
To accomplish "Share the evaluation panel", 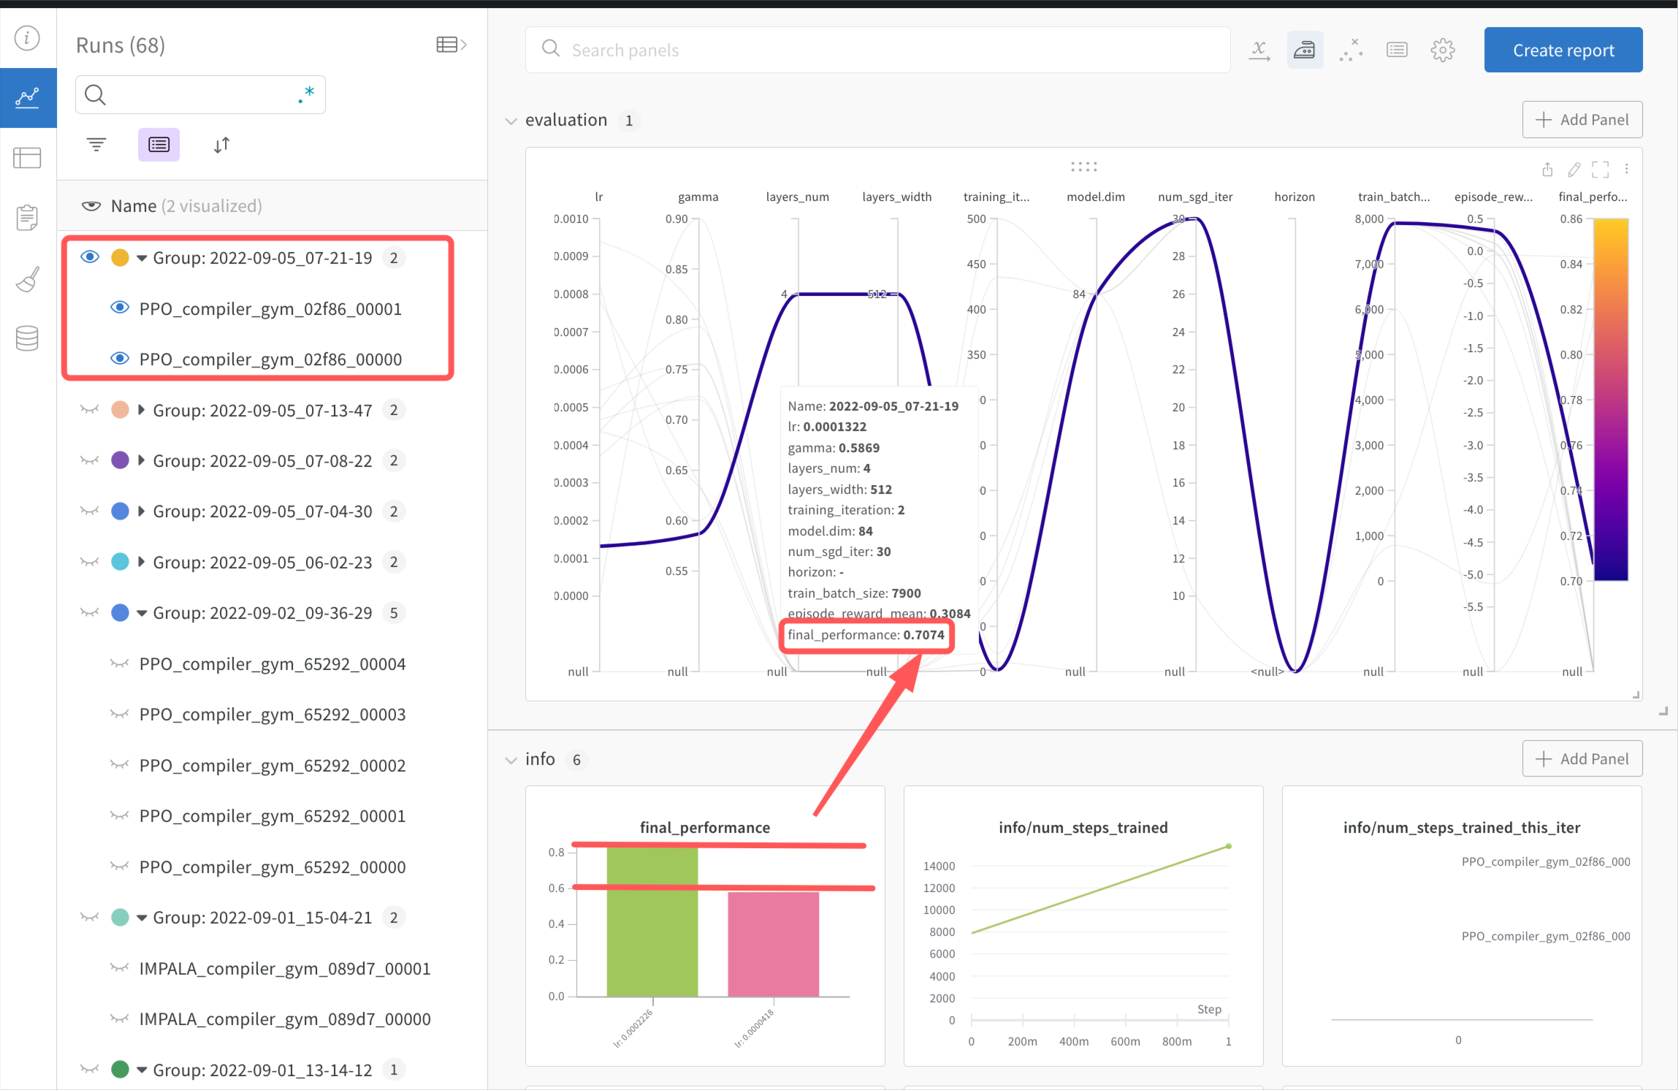I will click(1547, 169).
